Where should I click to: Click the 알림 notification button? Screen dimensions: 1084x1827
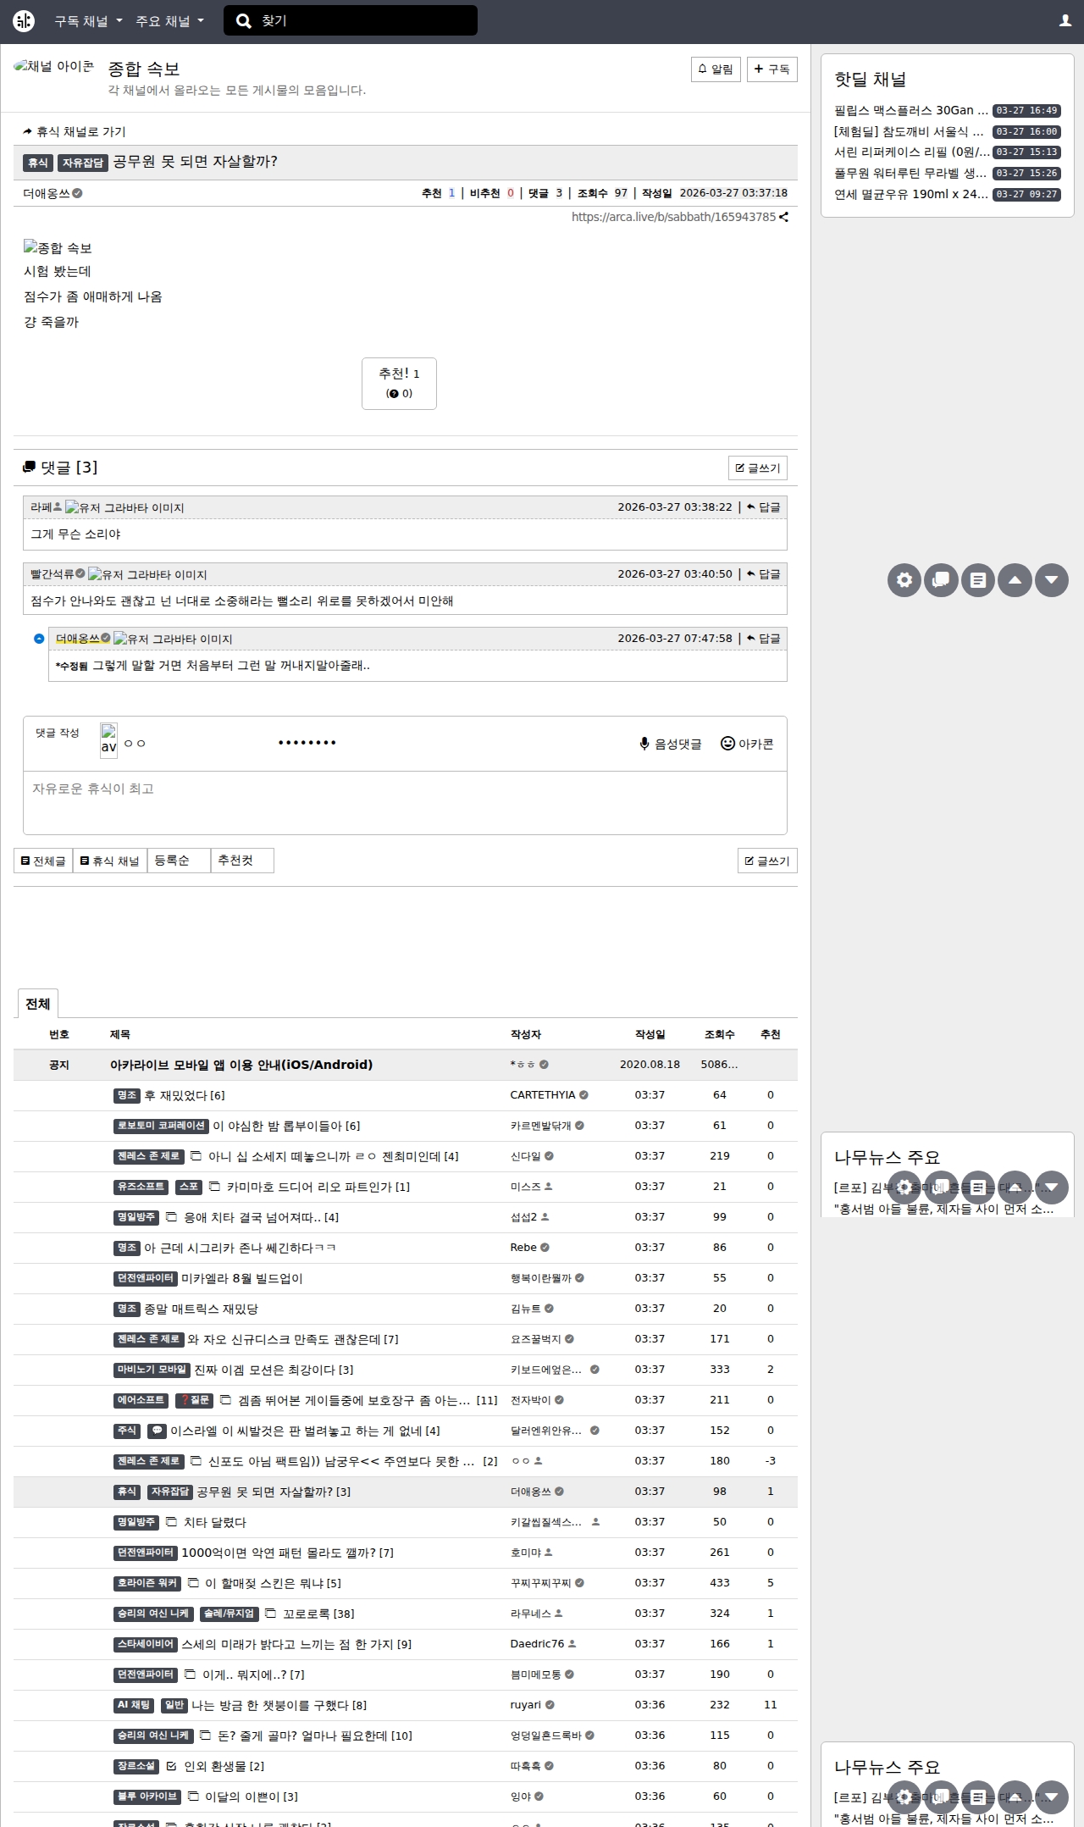coord(716,69)
